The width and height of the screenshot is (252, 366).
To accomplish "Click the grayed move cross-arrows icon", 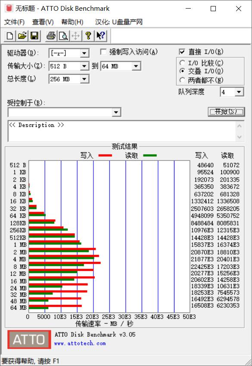I will point(76,36).
